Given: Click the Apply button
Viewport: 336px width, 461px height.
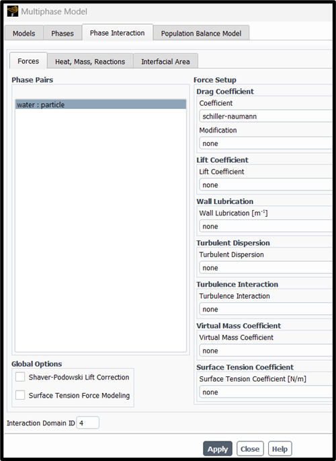Looking at the screenshot, I should point(218,449).
